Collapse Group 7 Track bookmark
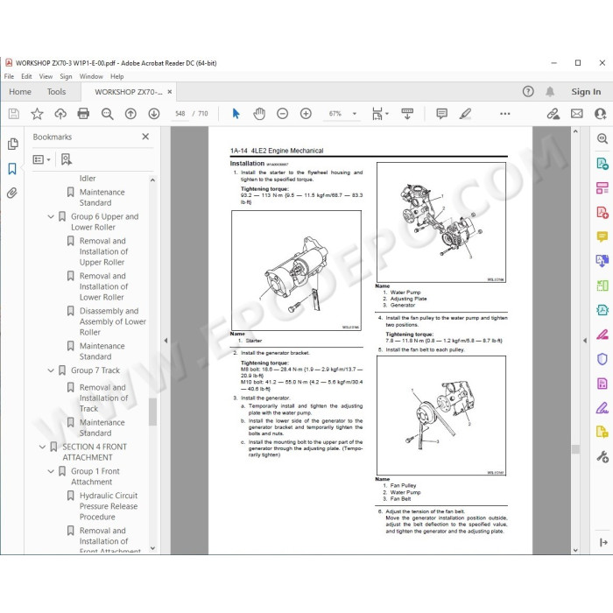The width and height of the screenshot is (613, 613). [x=51, y=370]
